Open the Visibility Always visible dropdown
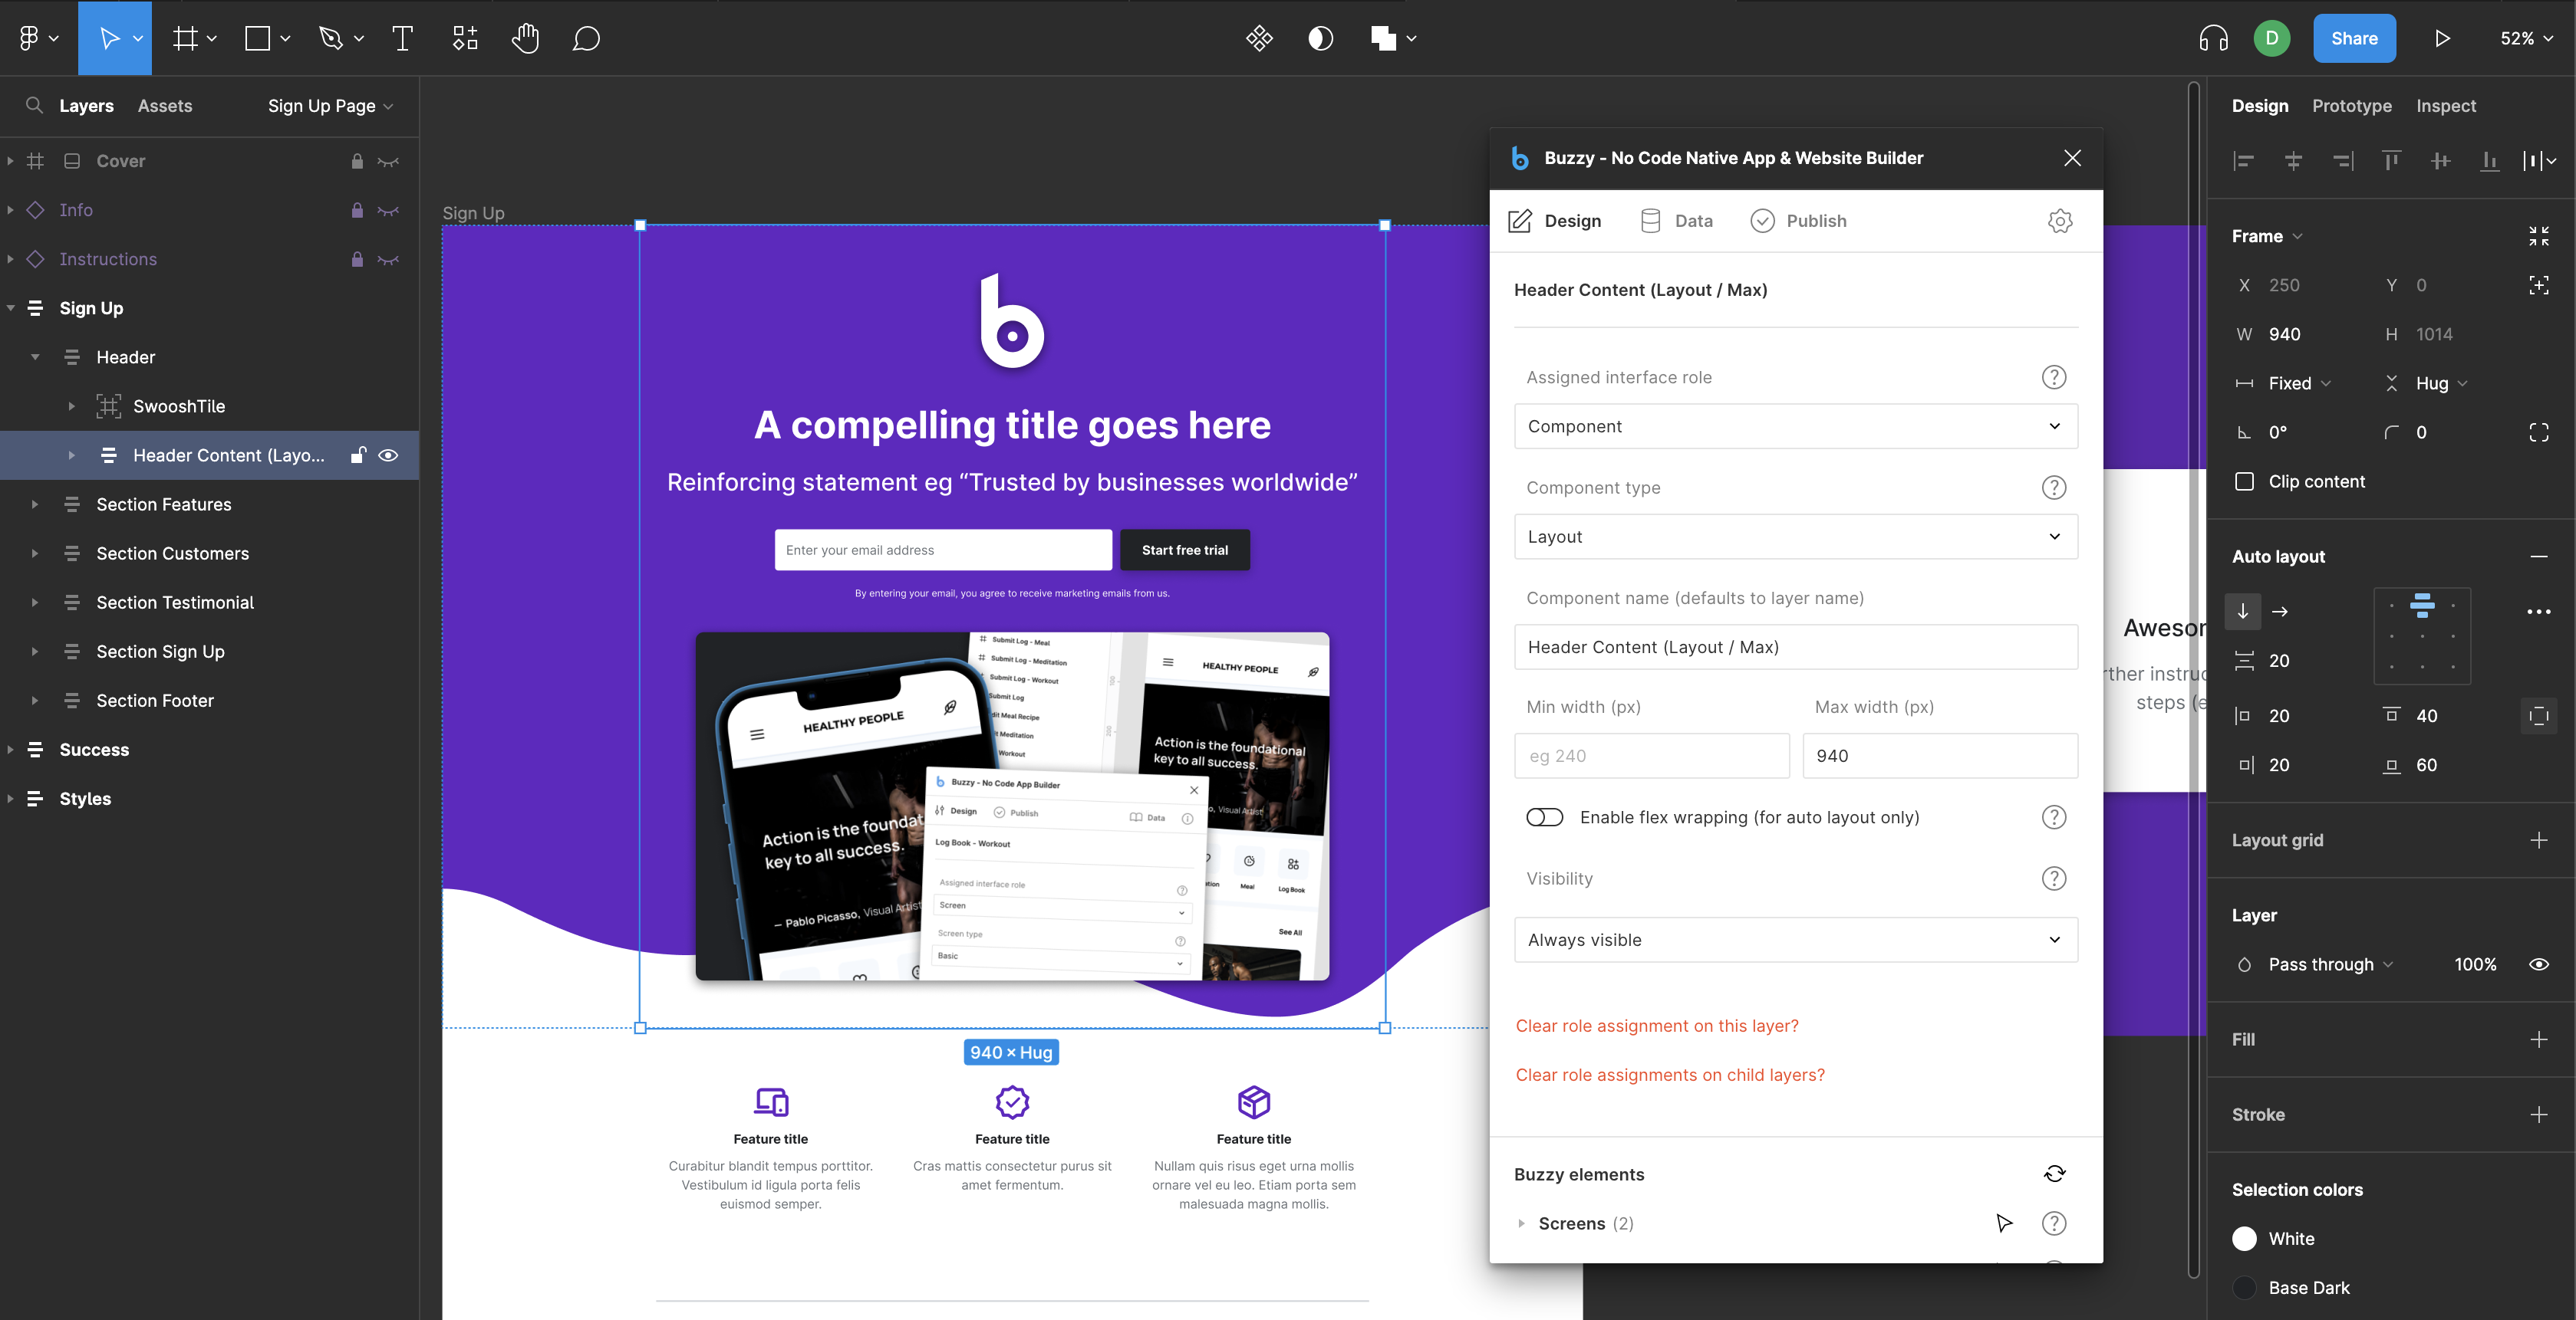 [1795, 941]
